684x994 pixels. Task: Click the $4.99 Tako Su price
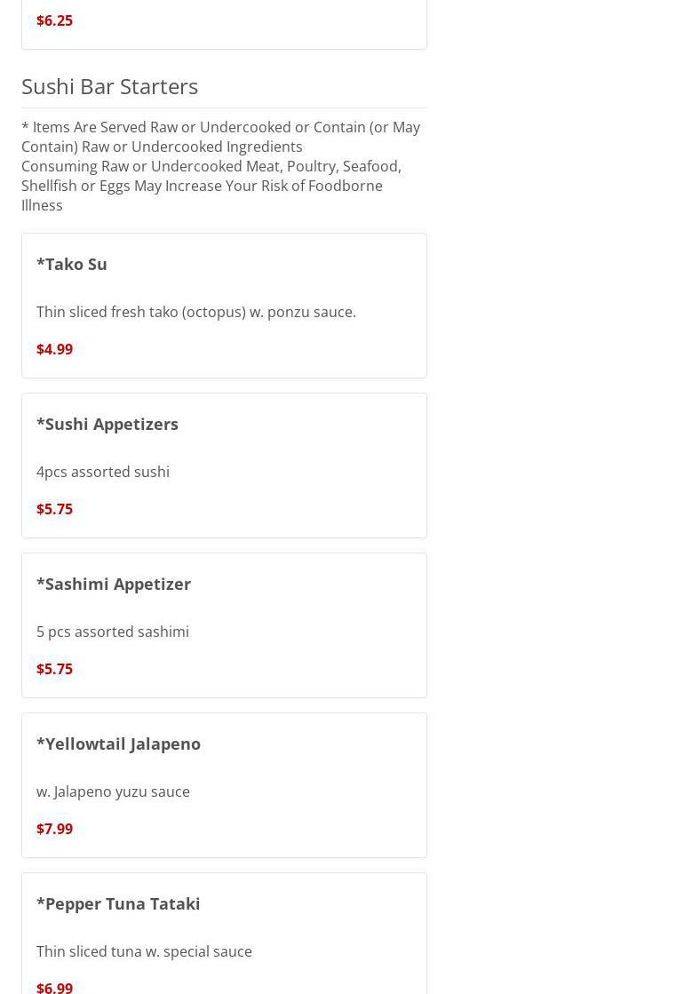coord(54,349)
